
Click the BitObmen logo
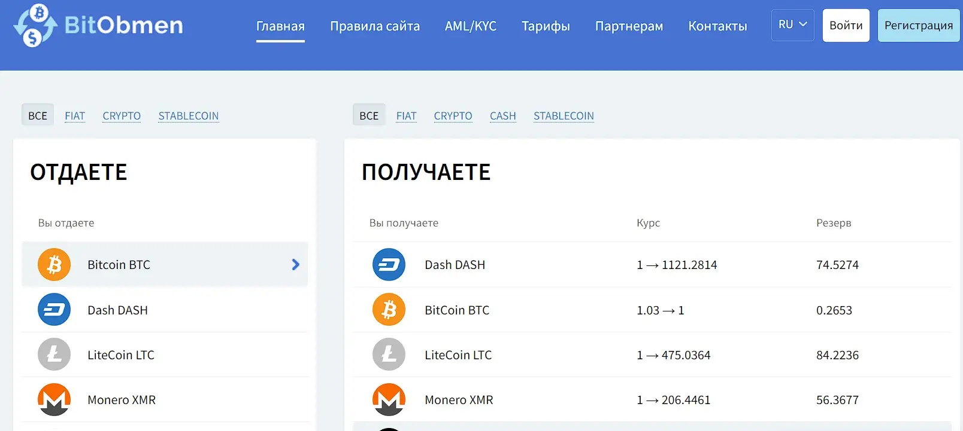coord(98,25)
